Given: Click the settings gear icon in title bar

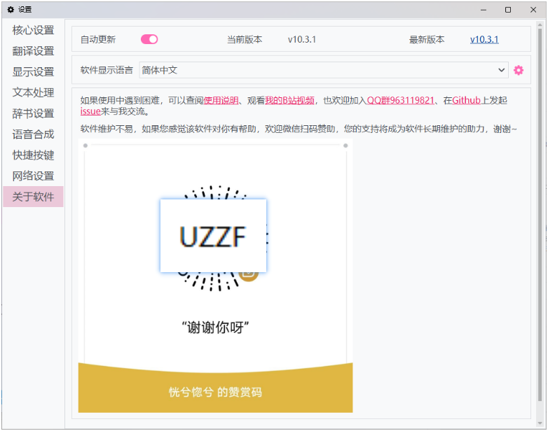Looking at the screenshot, I should click(x=11, y=10).
